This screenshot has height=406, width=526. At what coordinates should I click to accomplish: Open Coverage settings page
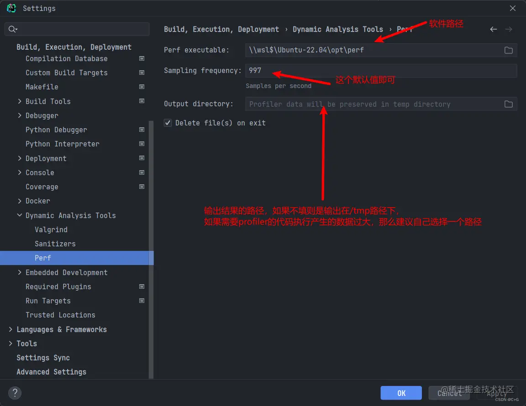42,187
